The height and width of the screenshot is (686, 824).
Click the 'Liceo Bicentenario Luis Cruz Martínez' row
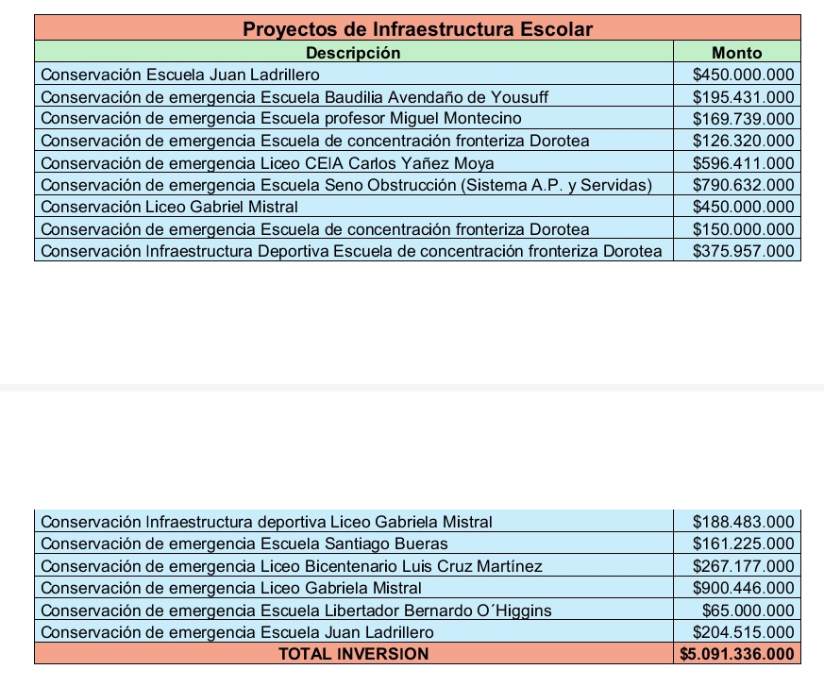292,566
